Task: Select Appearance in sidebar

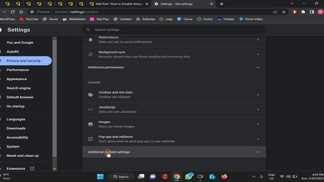Action: click(x=17, y=79)
